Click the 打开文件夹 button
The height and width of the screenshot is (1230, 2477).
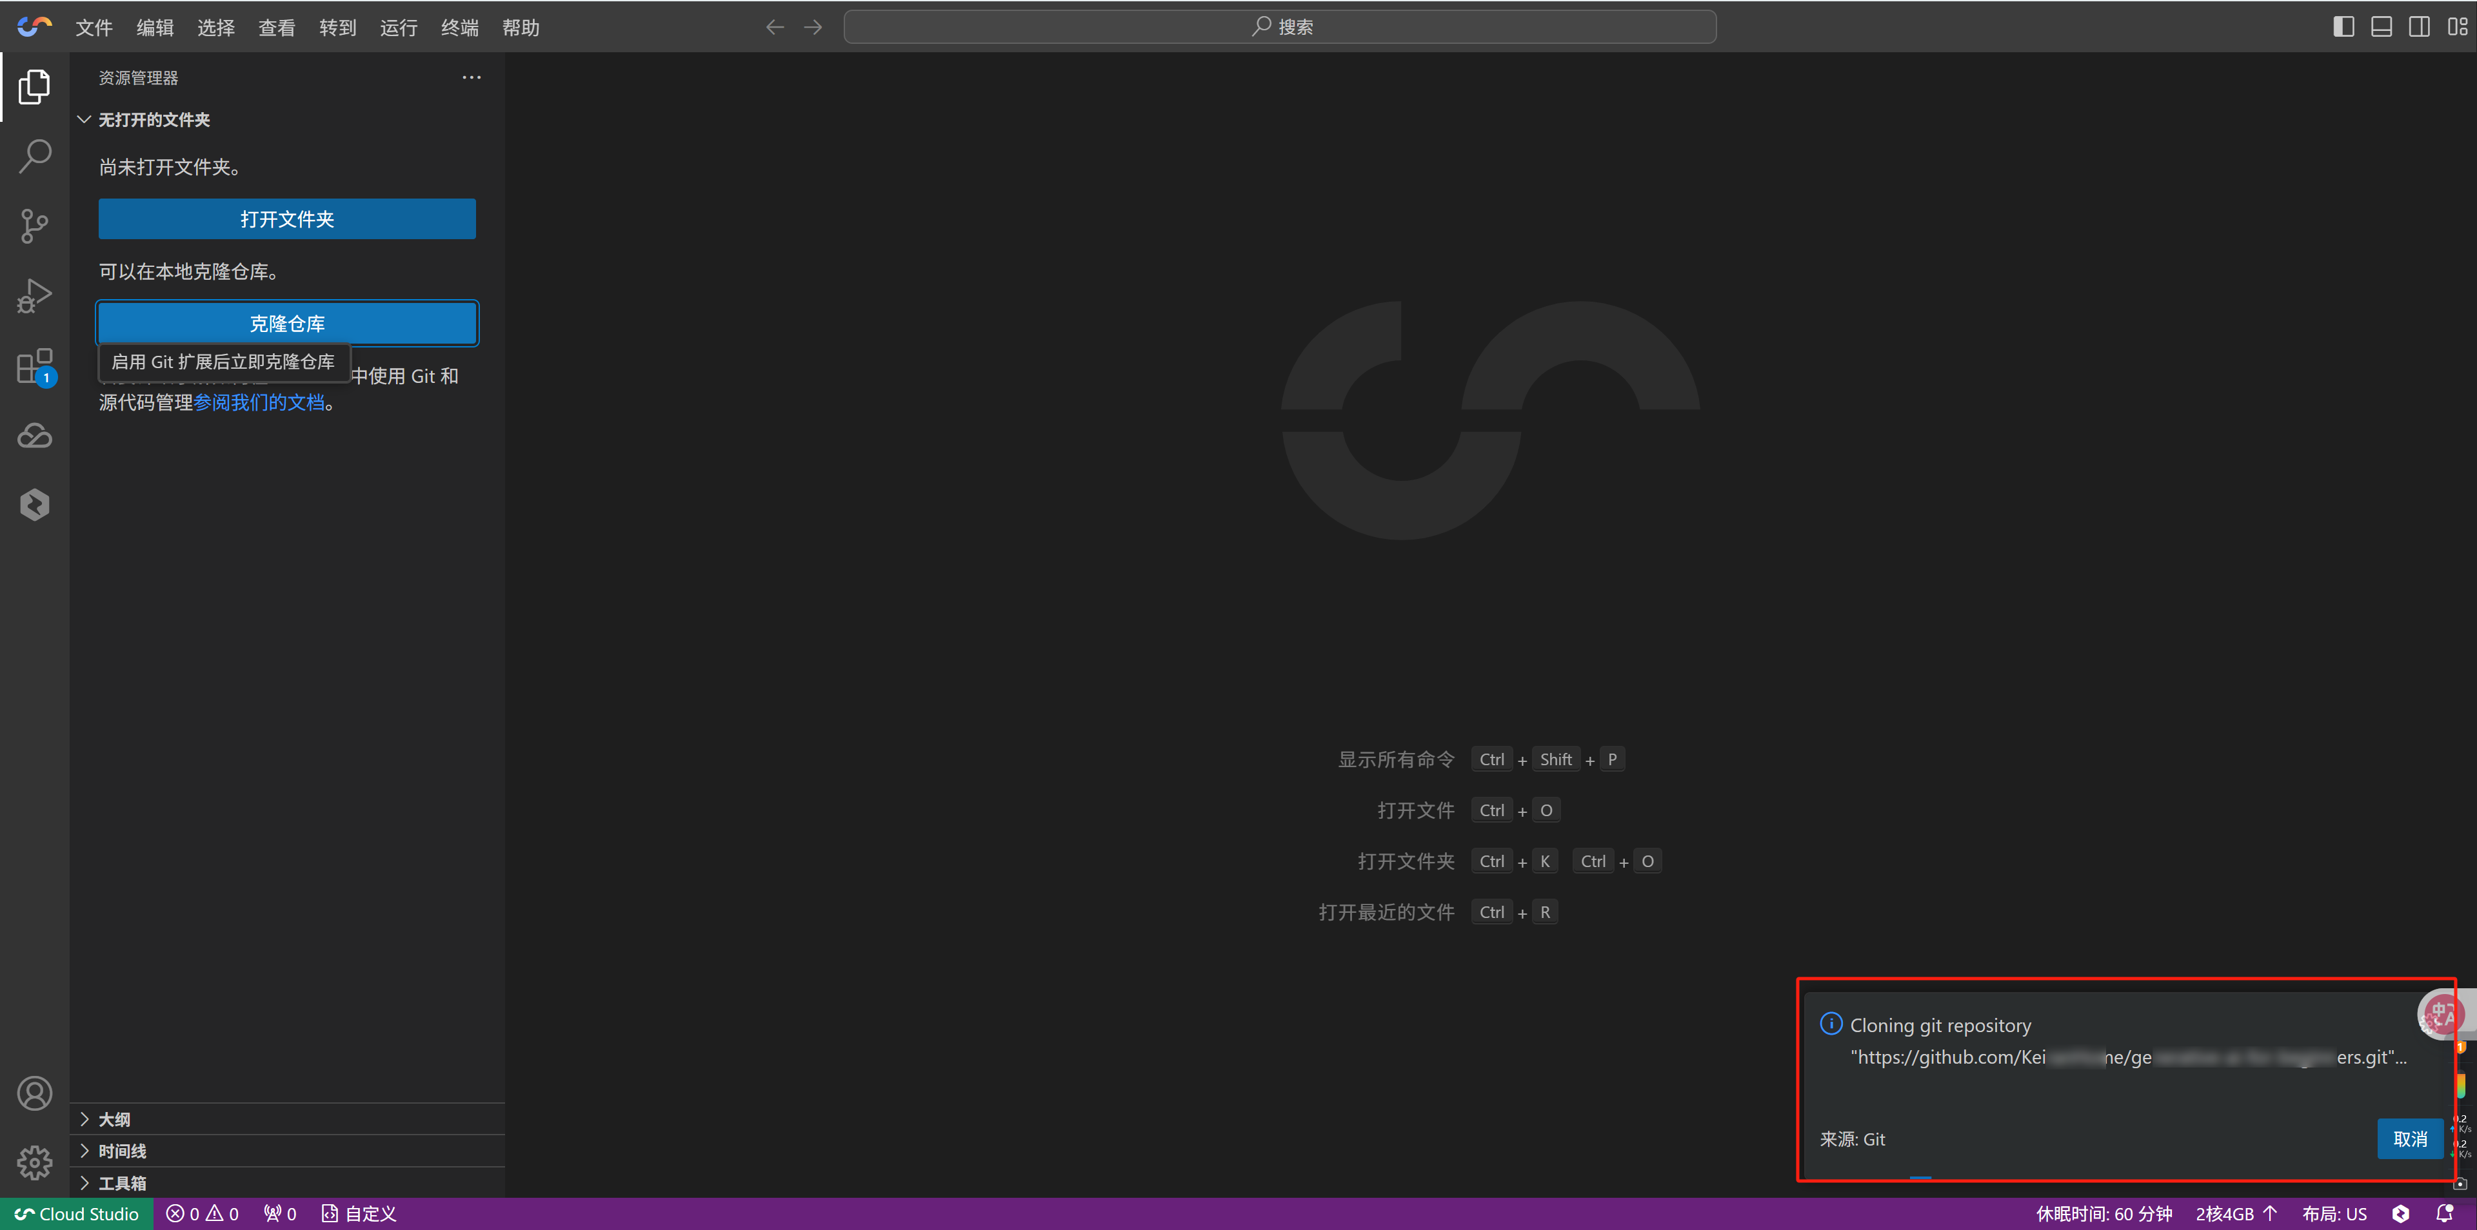point(286,219)
